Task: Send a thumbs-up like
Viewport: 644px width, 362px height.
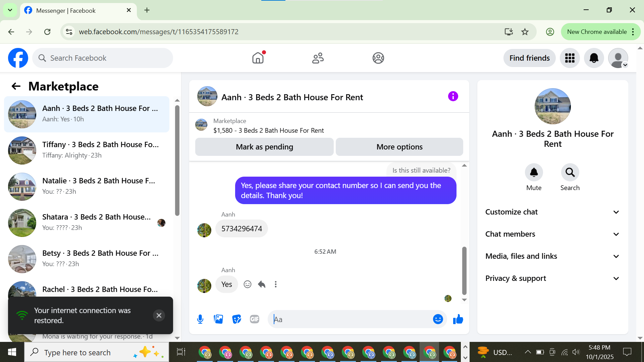Action: coord(458,319)
